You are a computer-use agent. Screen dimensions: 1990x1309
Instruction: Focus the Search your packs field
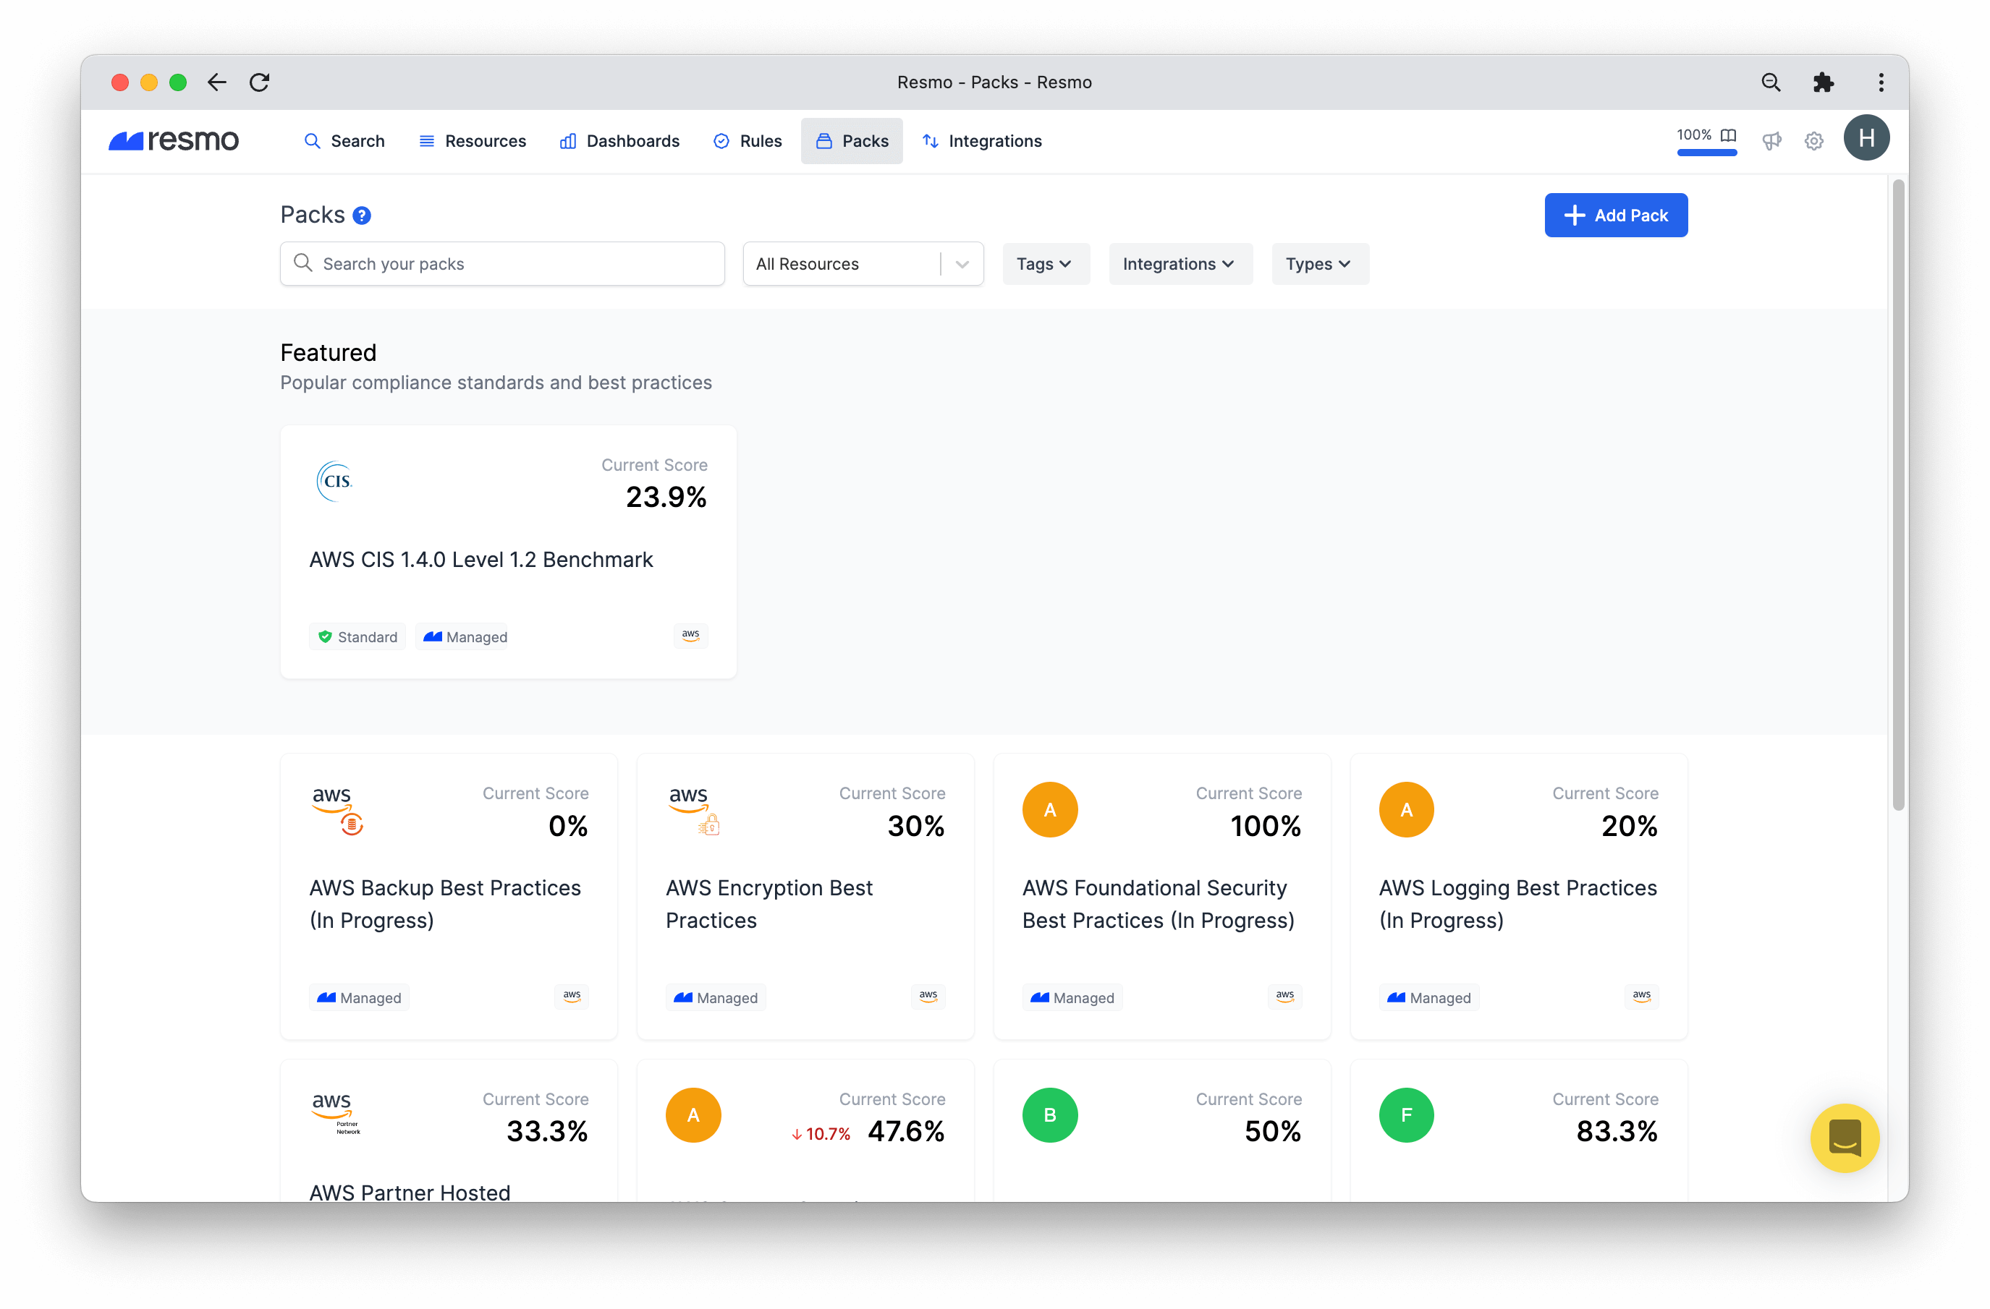(501, 264)
